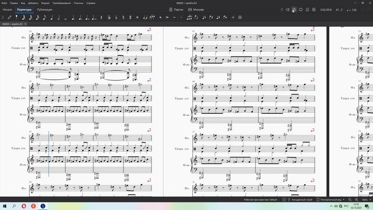The width and height of the screenshot is (373, 210).
Task: Zoom out the score
Action: (x=350, y=199)
